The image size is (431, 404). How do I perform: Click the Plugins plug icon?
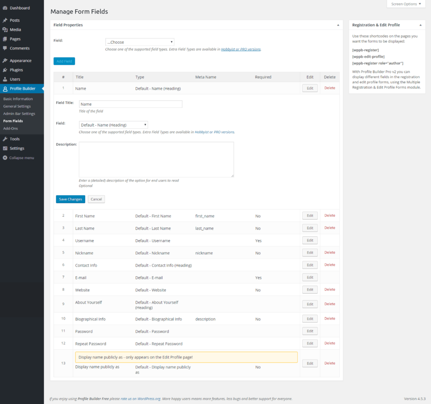[5, 70]
